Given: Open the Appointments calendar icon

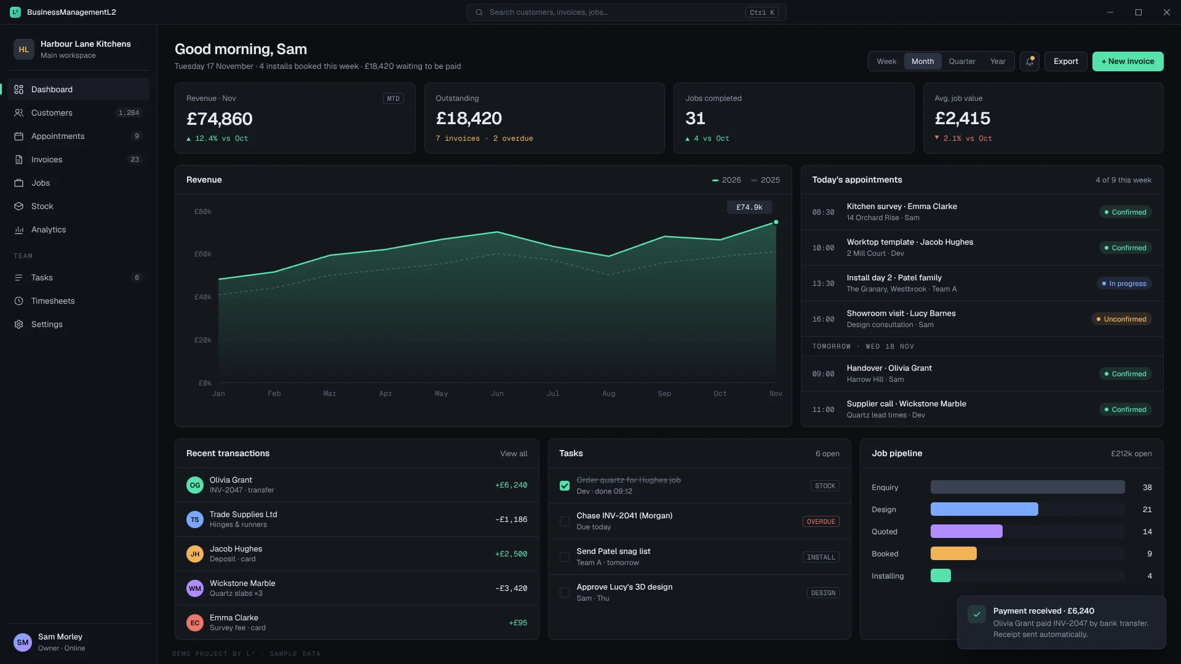Looking at the screenshot, I should tap(19, 136).
